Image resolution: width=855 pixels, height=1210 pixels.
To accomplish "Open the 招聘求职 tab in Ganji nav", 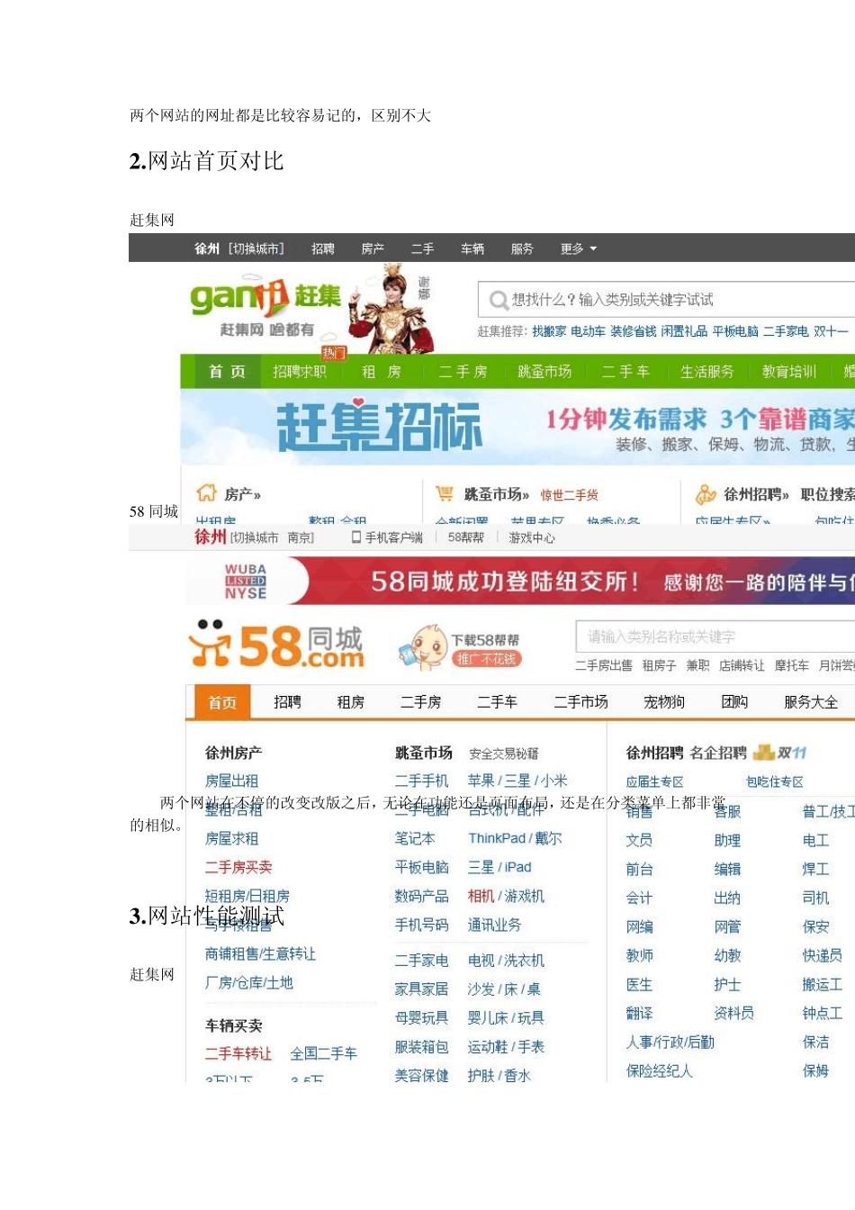I will click(x=300, y=371).
